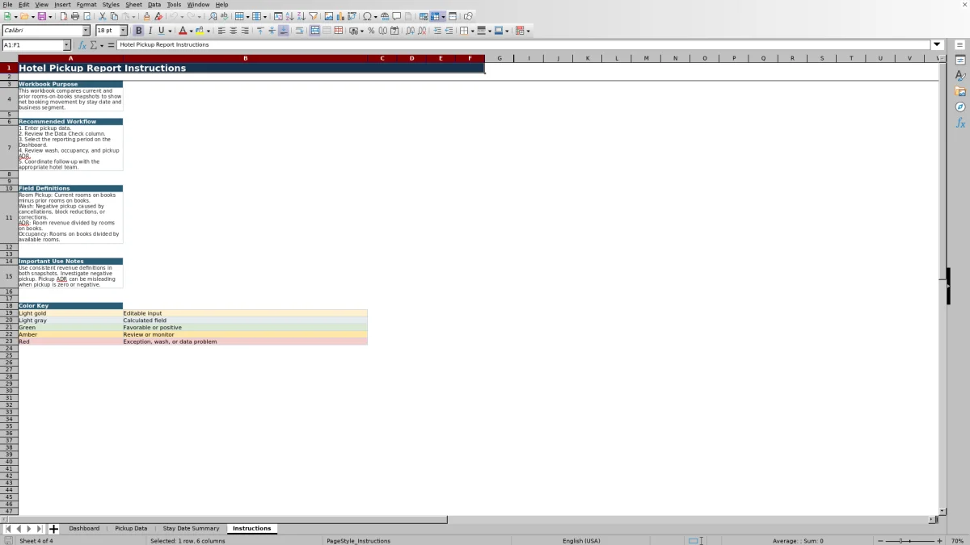
Task: Select the Workbook Purpose heading cell
Action: [70, 84]
